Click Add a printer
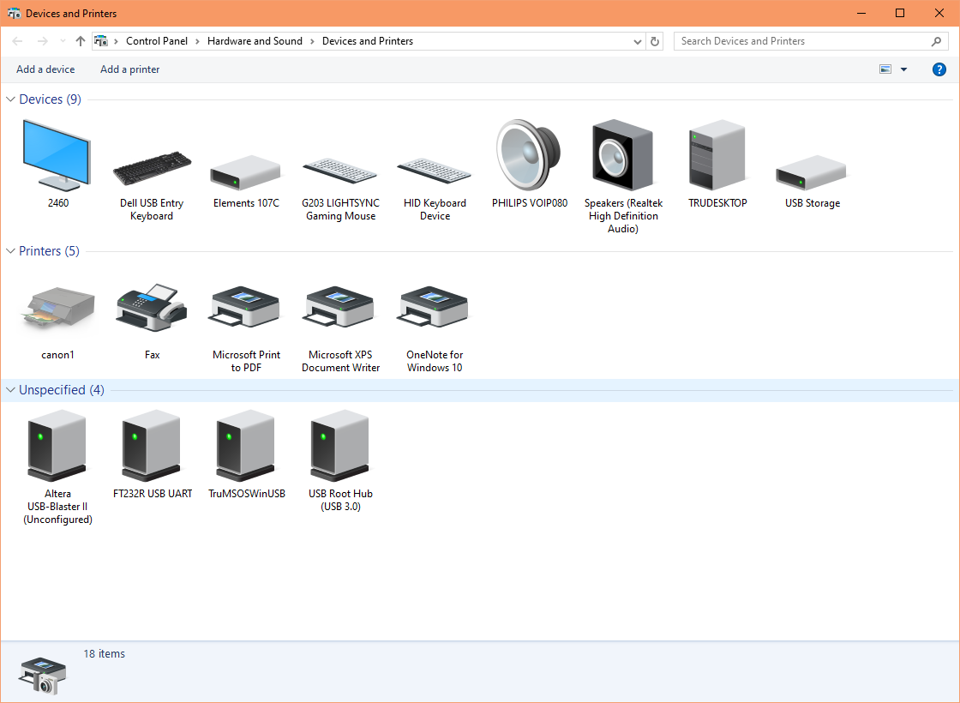Screen dimensions: 960x703 129,69
